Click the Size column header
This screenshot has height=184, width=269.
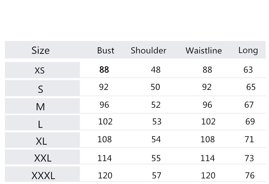[41, 50]
